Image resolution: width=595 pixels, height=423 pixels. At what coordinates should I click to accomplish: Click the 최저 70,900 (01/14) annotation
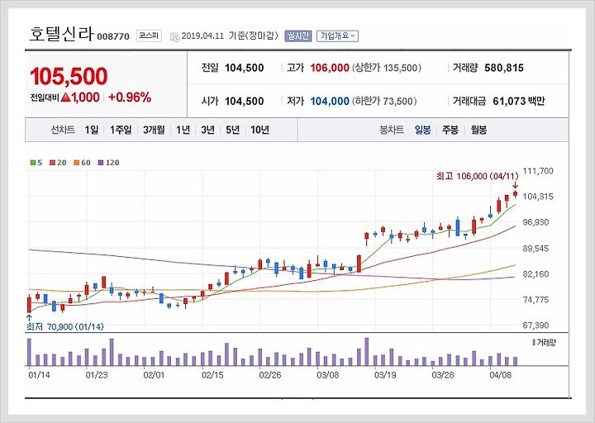(x=65, y=326)
